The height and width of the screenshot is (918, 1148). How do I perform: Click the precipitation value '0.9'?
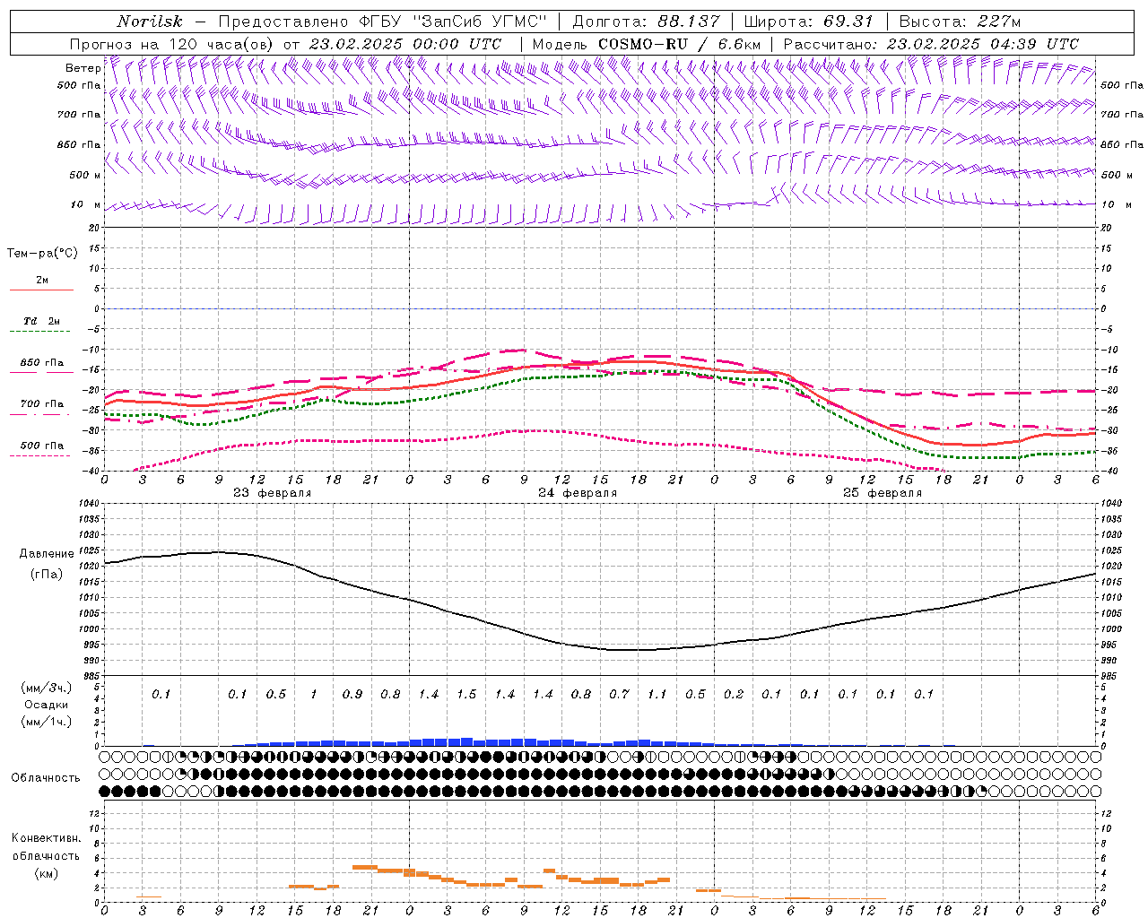(352, 694)
